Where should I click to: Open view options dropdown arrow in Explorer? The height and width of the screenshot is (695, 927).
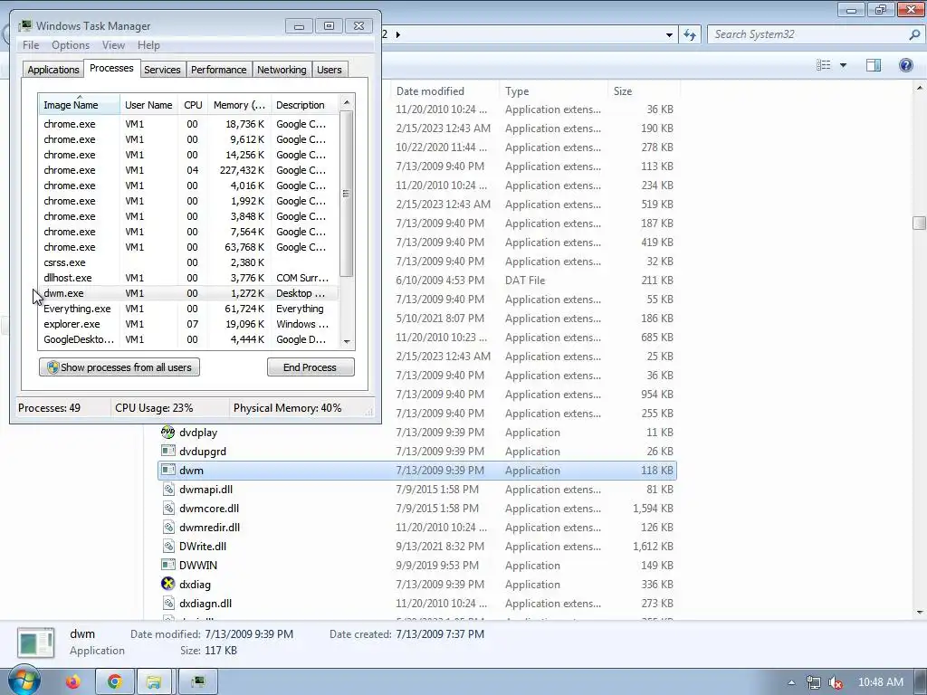(x=843, y=65)
